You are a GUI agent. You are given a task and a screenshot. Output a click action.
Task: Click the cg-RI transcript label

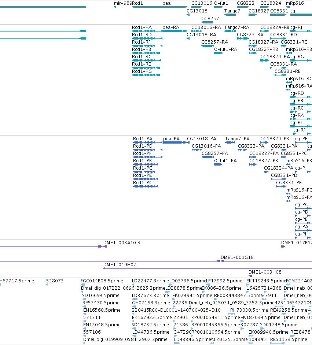pyautogui.click(x=296, y=123)
